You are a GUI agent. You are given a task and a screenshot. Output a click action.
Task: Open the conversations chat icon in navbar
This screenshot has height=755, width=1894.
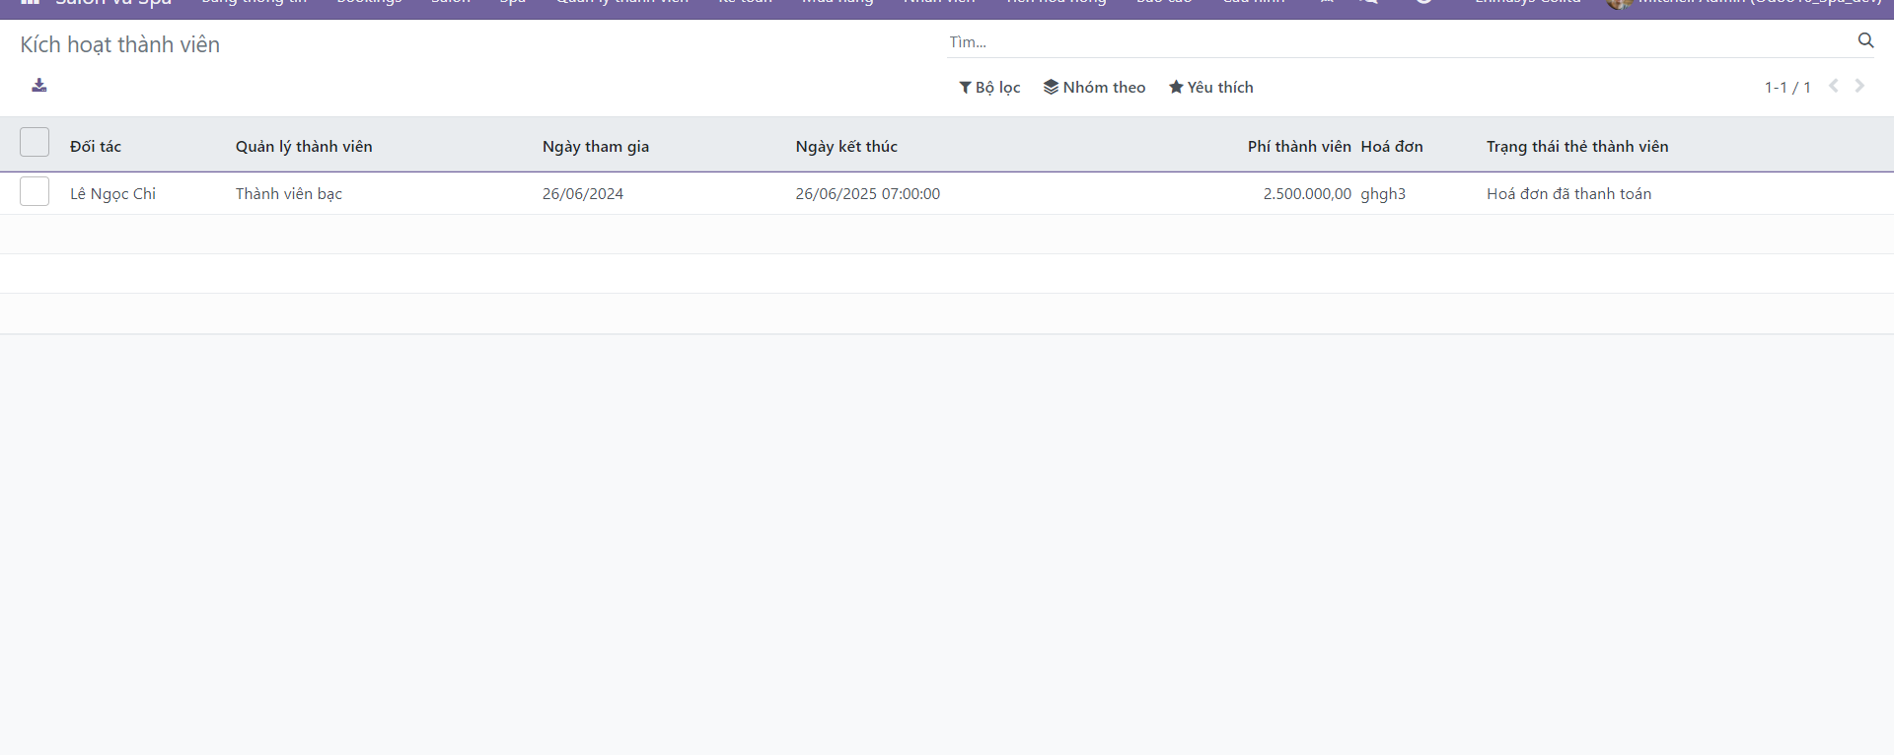1367,3
